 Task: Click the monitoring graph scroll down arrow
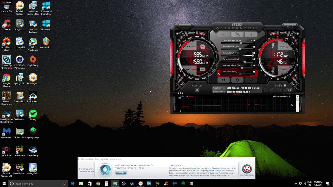(297, 111)
